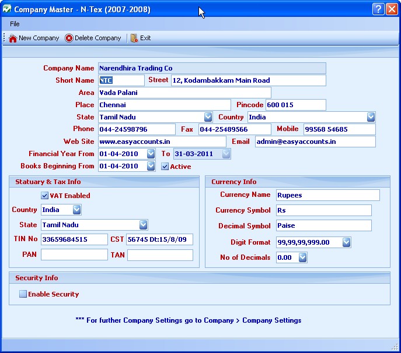Click the Exit door icon
401x353 pixels.
click(x=134, y=38)
